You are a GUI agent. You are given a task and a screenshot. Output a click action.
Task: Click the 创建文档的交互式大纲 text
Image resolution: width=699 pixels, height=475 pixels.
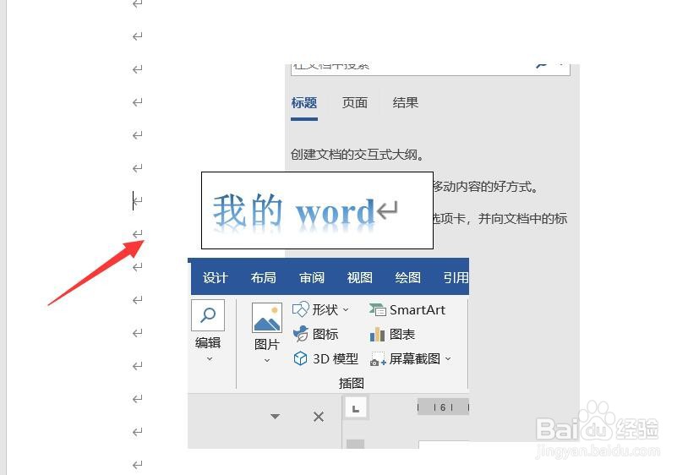pyautogui.click(x=357, y=155)
